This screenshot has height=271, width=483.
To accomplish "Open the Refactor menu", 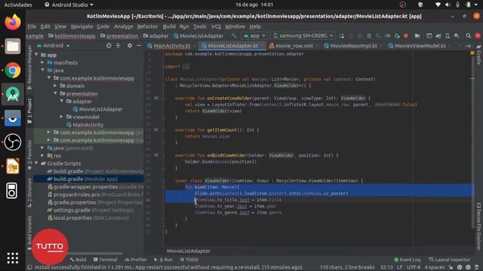I will coord(147,26).
